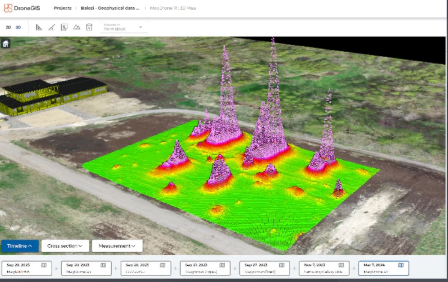Viewport: 448px width, 282px height.
Task: Expand the Measurement menu
Action: 117,246
